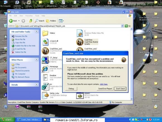This screenshot has width=162, height=122.
Task: Select the Homepage Internet shortcut icon
Action: click(x=45, y=69)
